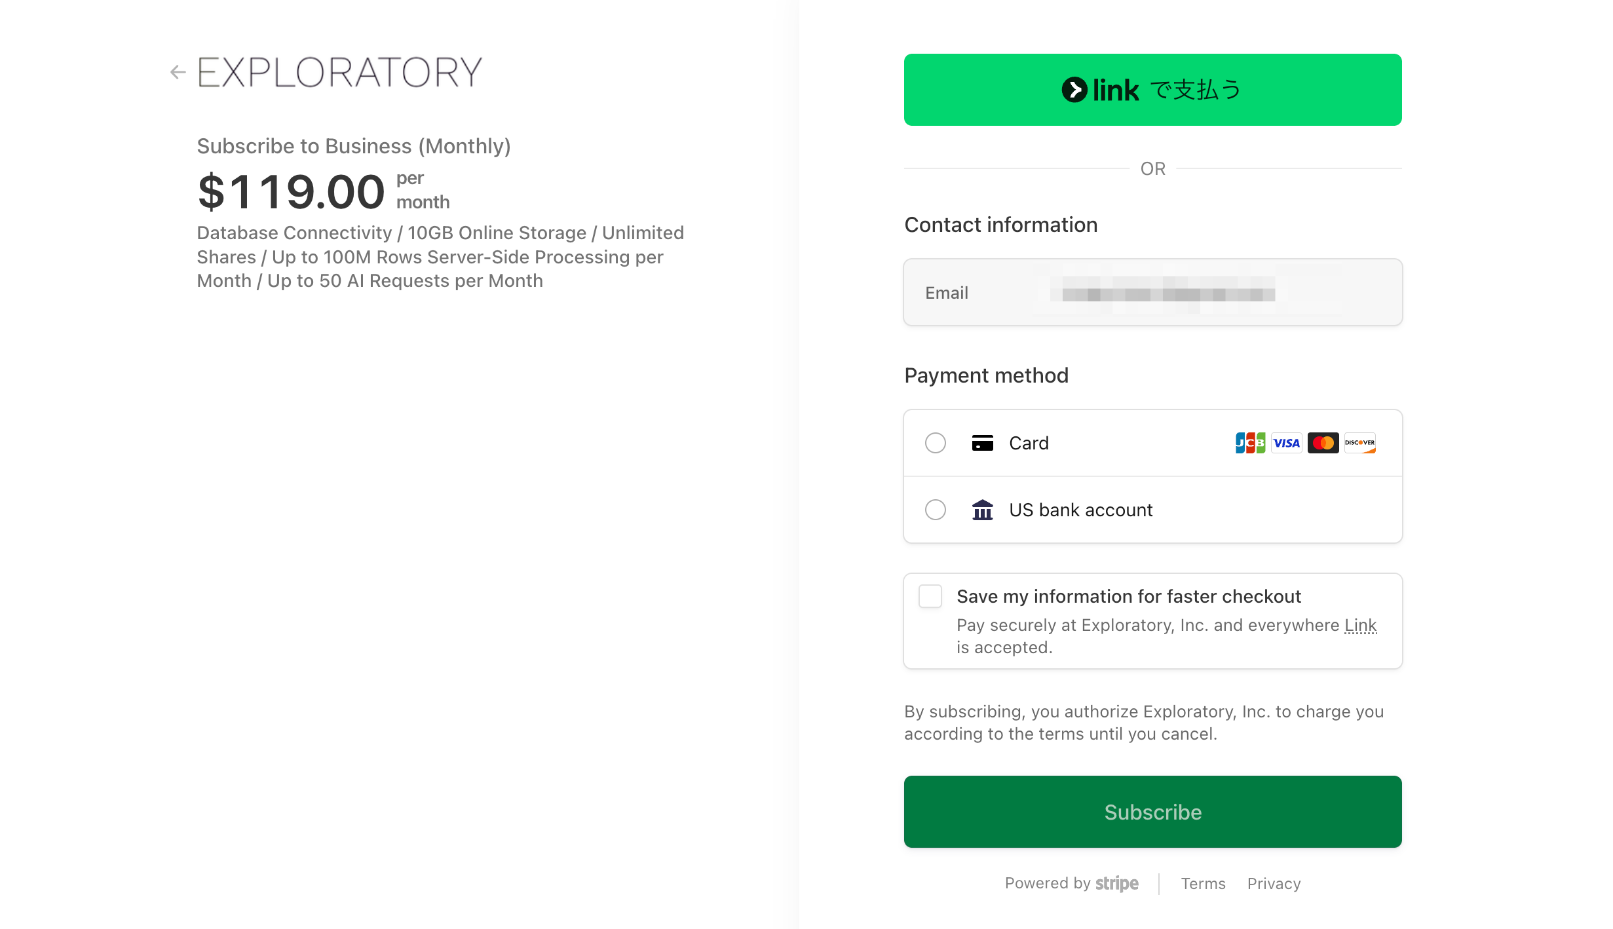
Task: Click the Discover card logo
Action: 1359,443
